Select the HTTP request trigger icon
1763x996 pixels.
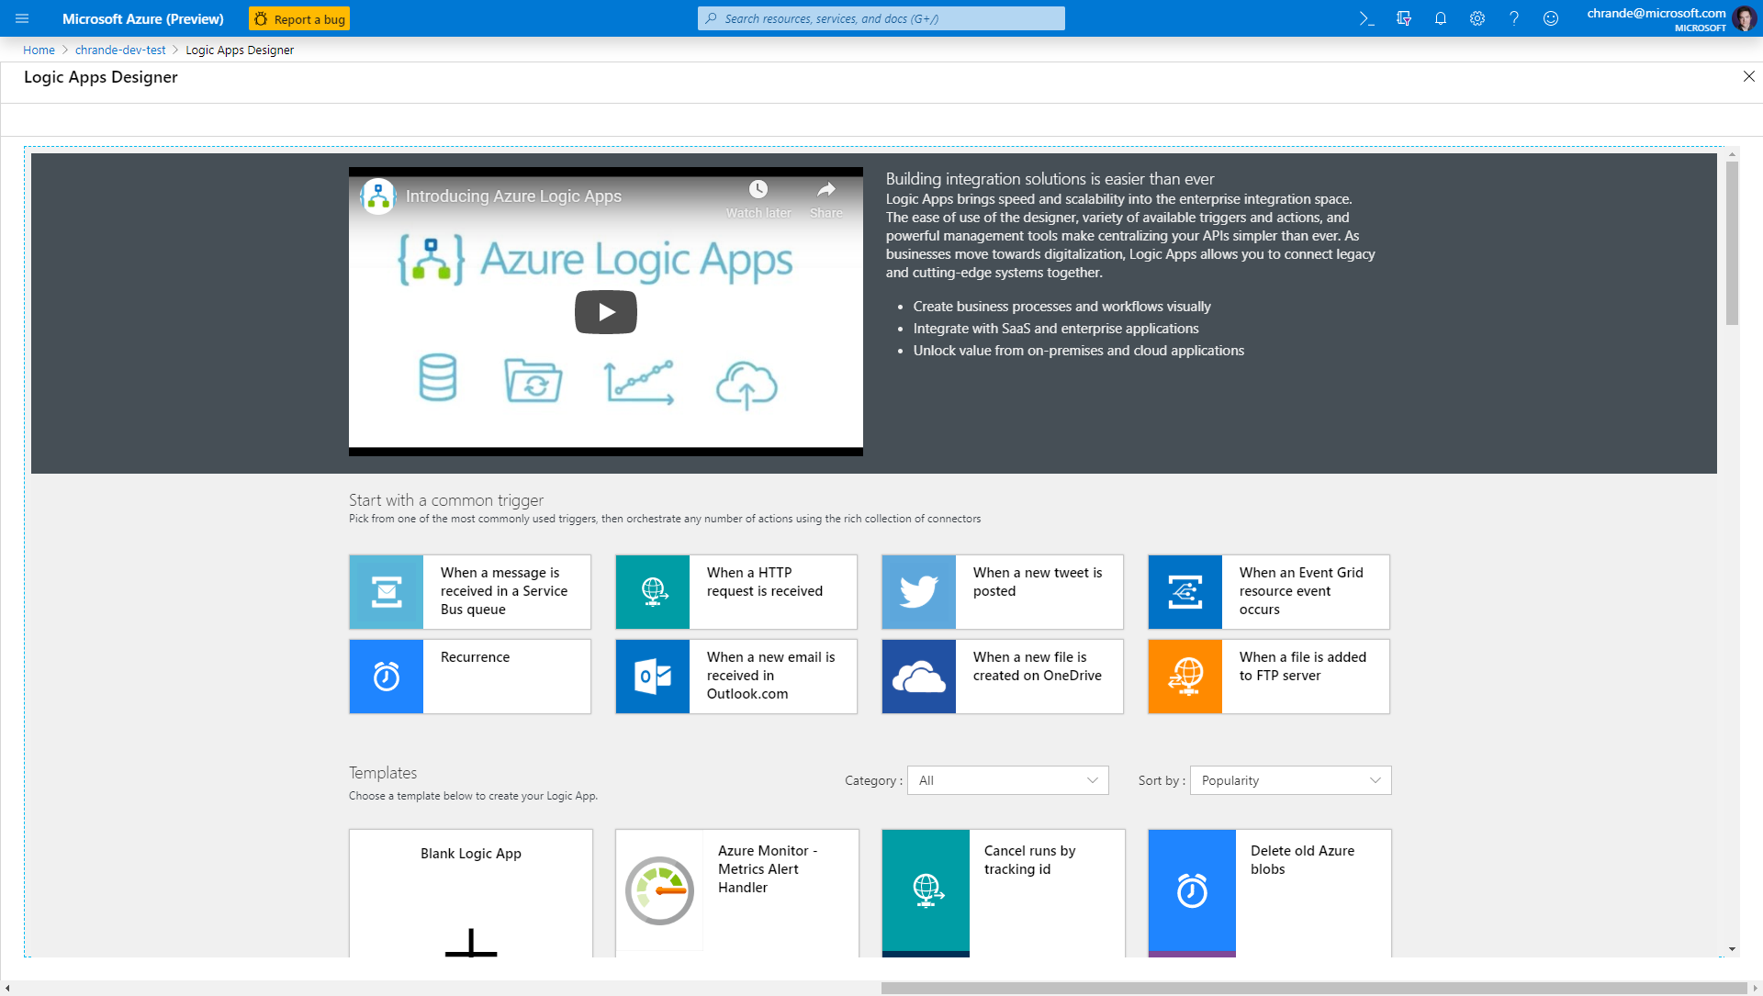pos(653,592)
